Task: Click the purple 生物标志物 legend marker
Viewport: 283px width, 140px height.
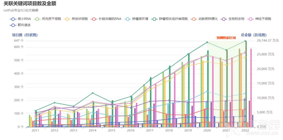Action: point(224,19)
